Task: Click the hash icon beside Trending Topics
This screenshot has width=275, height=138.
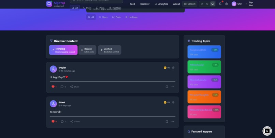Action: pyautogui.click(x=189, y=41)
